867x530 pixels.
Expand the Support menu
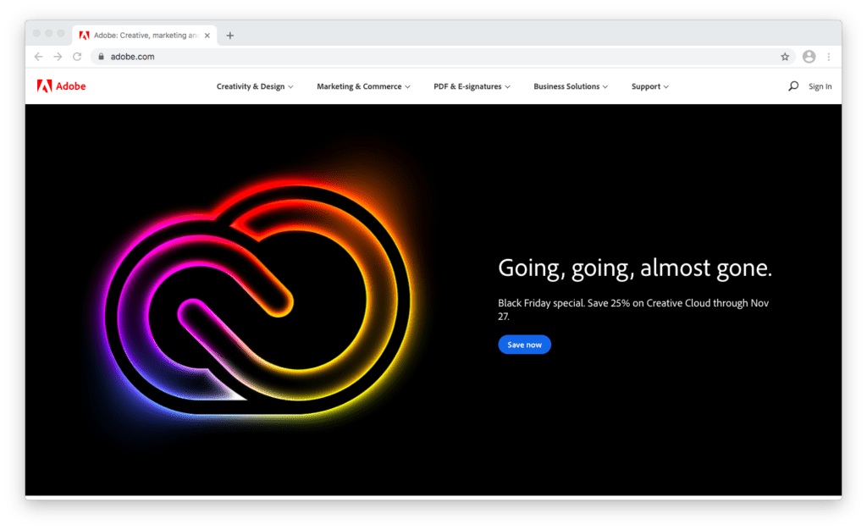(x=650, y=86)
